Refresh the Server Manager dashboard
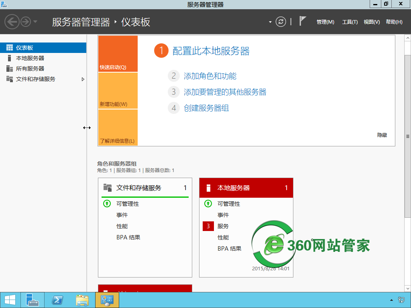 click(x=281, y=22)
